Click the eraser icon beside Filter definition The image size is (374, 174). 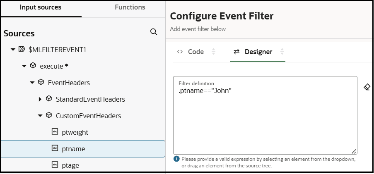367,87
